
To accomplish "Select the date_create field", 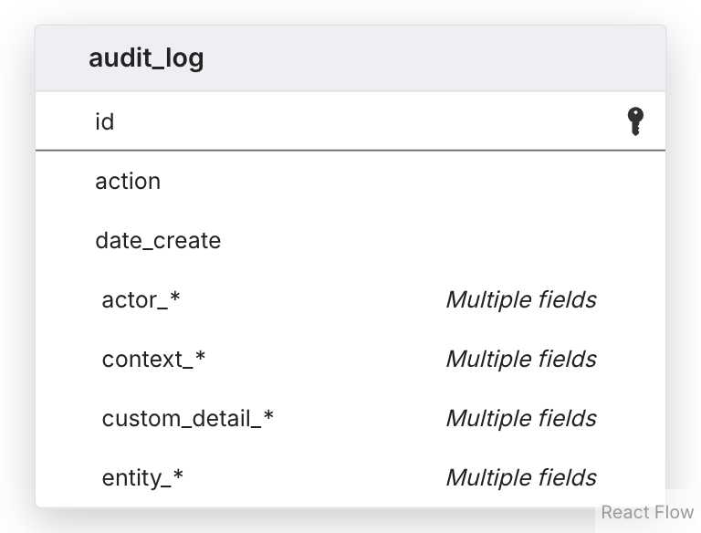I will click(158, 240).
